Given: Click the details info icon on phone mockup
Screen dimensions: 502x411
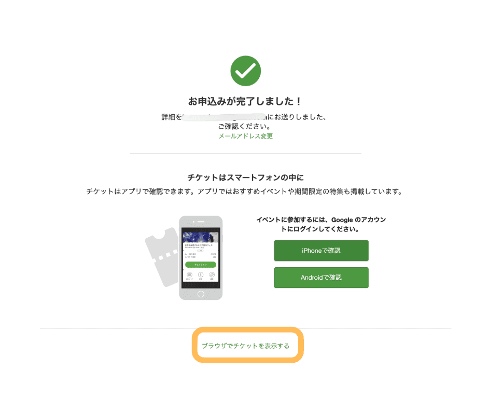Looking at the screenshot, I should [x=201, y=275].
